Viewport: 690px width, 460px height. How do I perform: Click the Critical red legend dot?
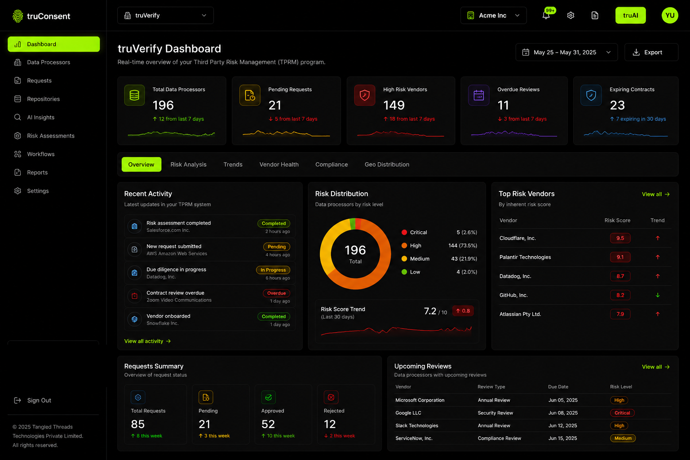pyautogui.click(x=404, y=232)
